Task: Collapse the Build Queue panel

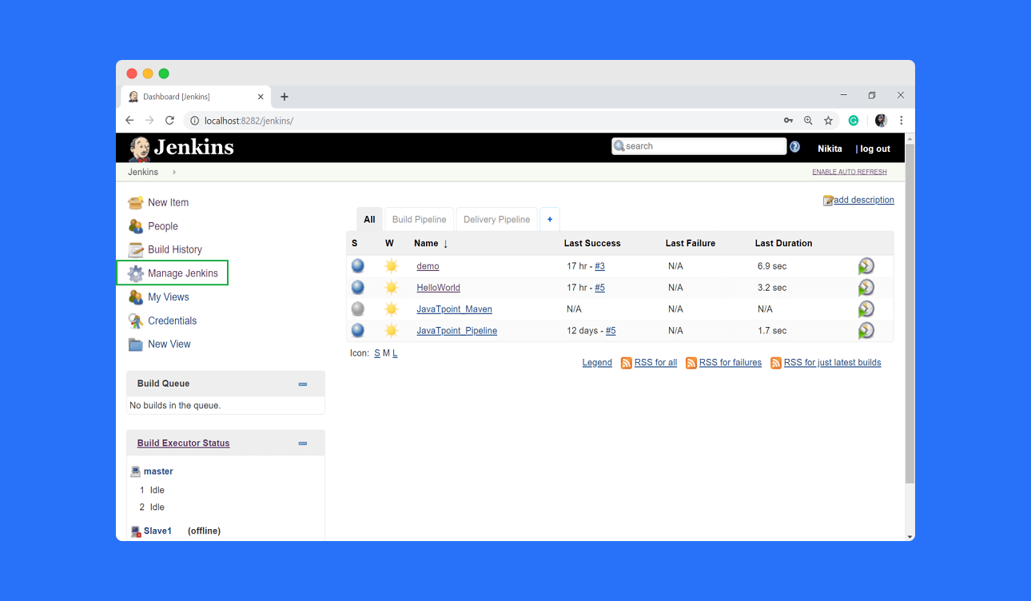Action: pos(303,384)
